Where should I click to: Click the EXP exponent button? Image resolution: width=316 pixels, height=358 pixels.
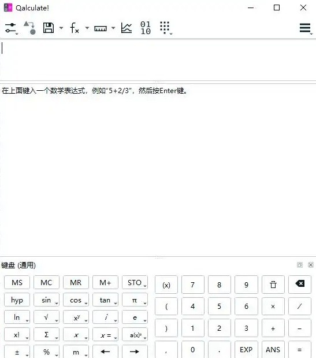point(246,349)
